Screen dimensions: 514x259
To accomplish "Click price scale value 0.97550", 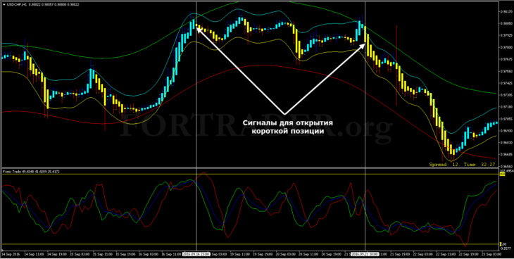I will 506,71.
